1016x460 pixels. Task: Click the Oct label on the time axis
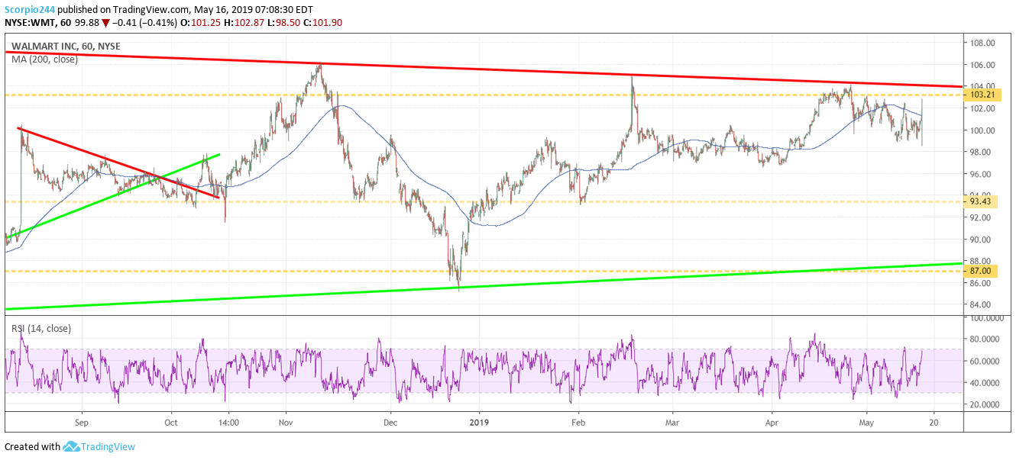click(170, 421)
